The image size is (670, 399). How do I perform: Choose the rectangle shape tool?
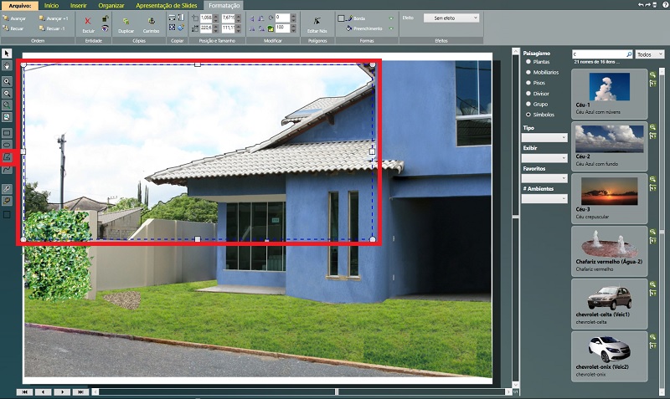click(x=8, y=133)
